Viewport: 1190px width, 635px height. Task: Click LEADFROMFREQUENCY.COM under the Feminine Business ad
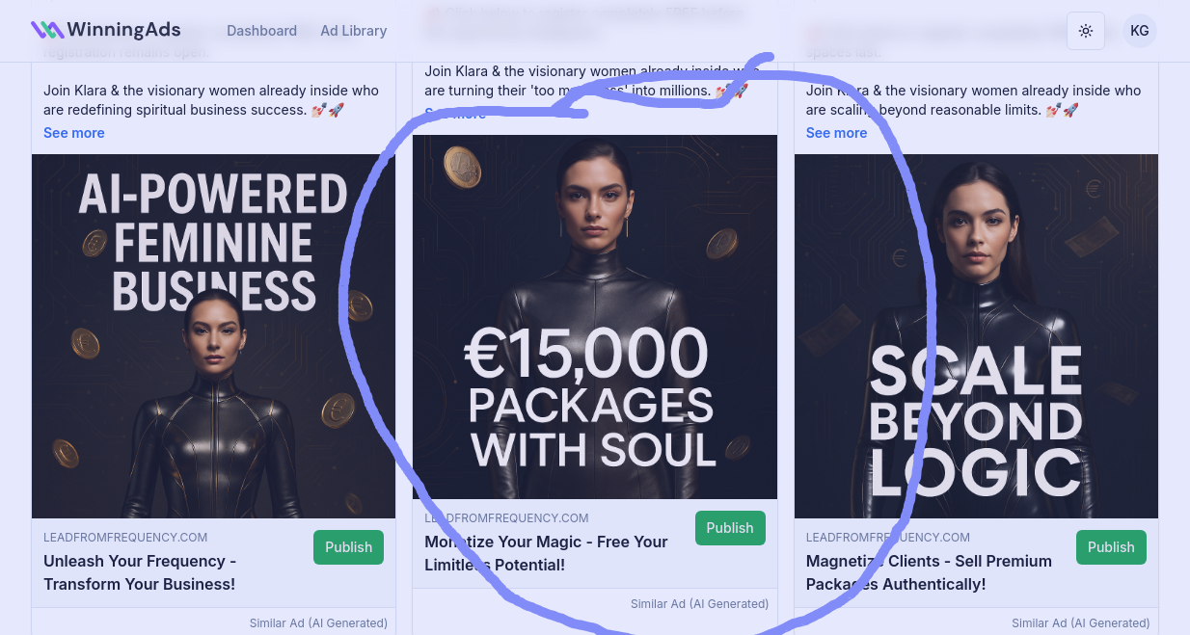(x=125, y=538)
